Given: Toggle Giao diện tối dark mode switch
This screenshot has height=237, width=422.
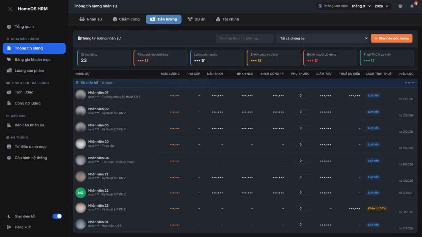Looking at the screenshot, I should (x=57, y=216).
